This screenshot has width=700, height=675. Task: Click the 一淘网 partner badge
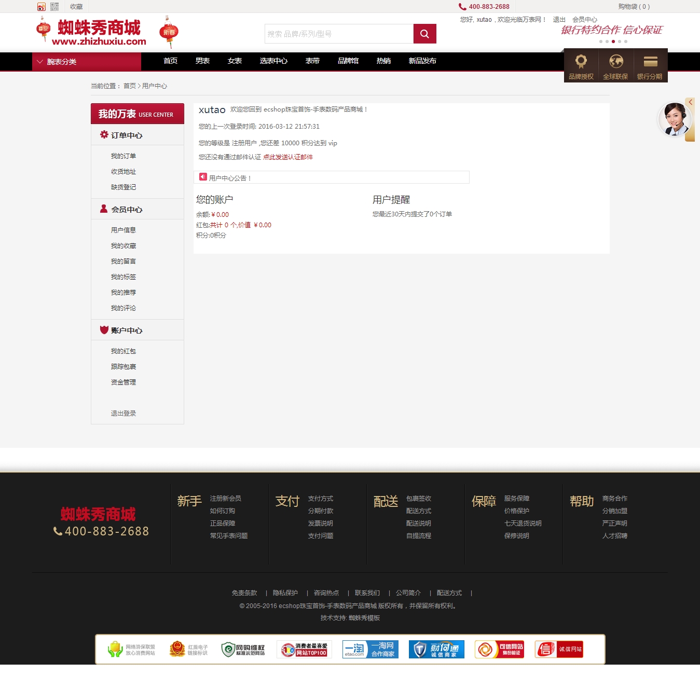pyautogui.click(x=370, y=649)
